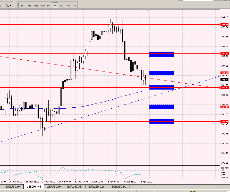Switch to the GBPUSD,H4 chart tab

point(54,187)
